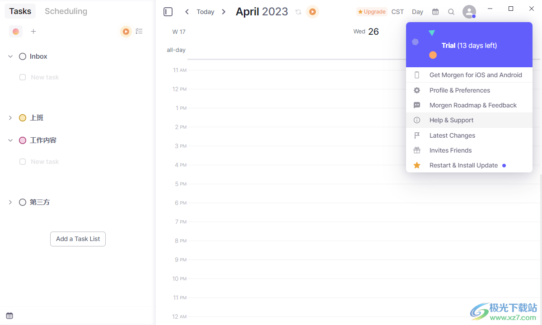Viewport: 542px width, 325px height.
Task: Click Add a Task List button
Action: click(78, 239)
